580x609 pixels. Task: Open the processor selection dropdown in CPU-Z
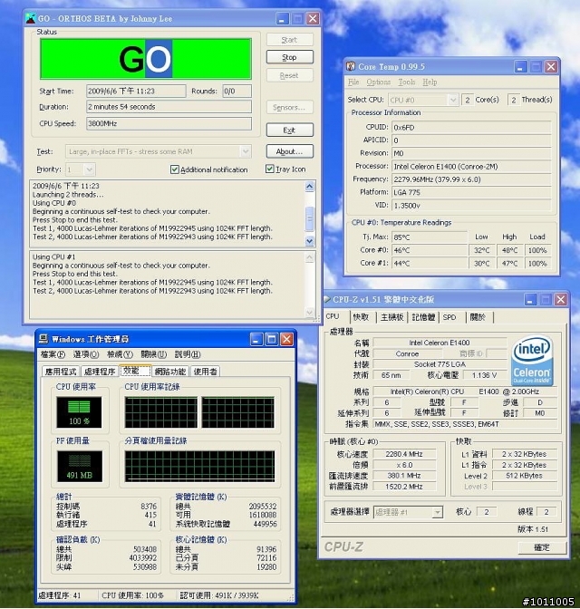(x=438, y=512)
